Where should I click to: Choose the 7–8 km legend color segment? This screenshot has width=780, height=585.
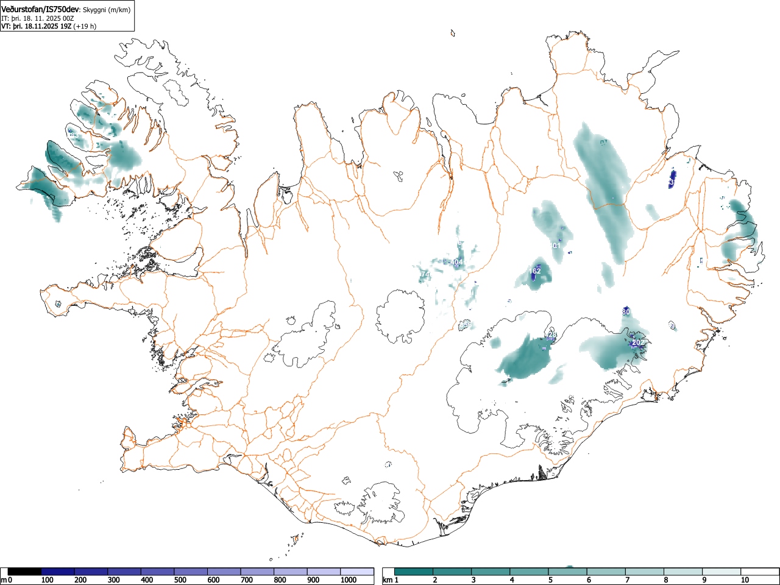[645, 572]
